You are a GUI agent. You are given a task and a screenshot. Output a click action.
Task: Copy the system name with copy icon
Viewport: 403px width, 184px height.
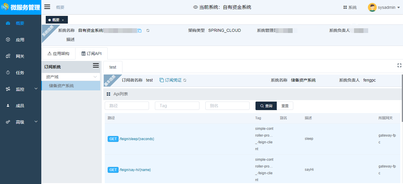pos(140,31)
